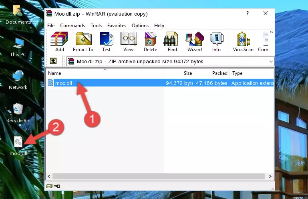Open the Favorites menu
This screenshot has height=199, width=308.
[117, 26]
